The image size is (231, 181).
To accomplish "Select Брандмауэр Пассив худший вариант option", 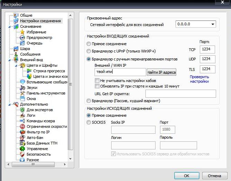I will pos(89,101).
